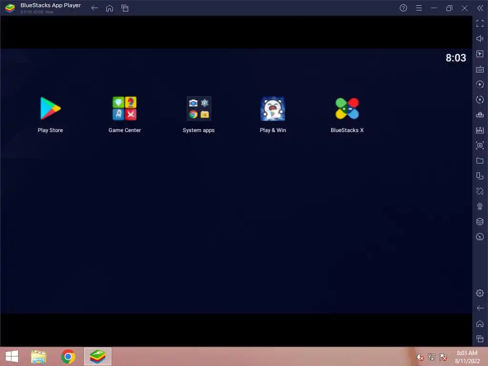The width and height of the screenshot is (488, 366).
Task: Rotate the screen via sidebar icon
Action: (480, 176)
